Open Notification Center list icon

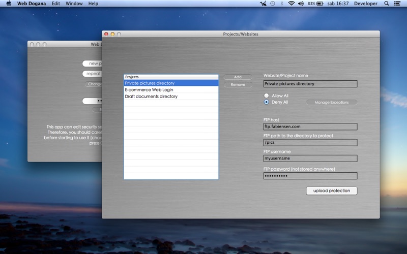[x=397, y=4]
